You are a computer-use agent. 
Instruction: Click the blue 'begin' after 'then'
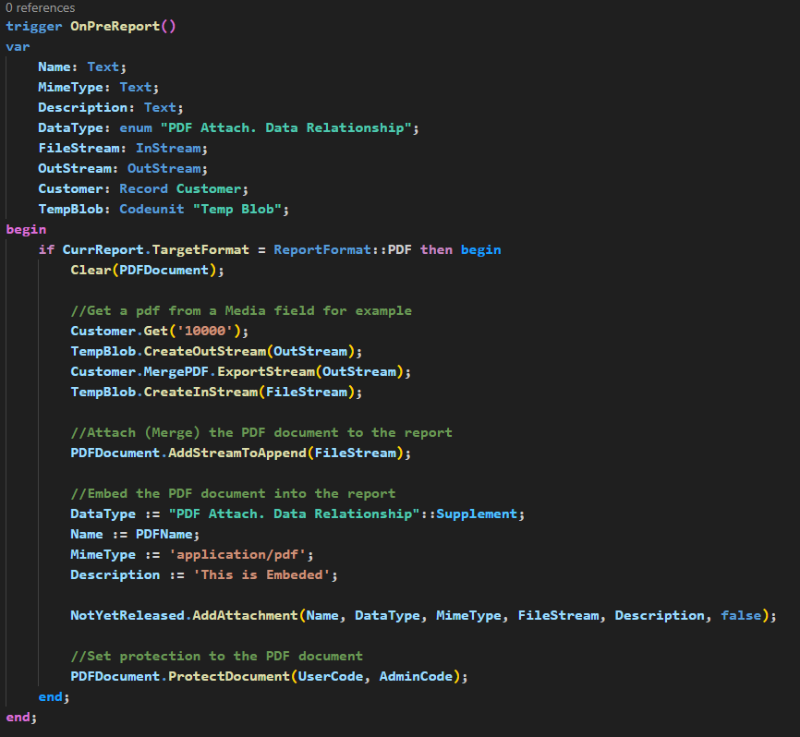(481, 250)
